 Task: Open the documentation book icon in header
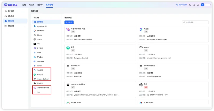coord(194,5)
